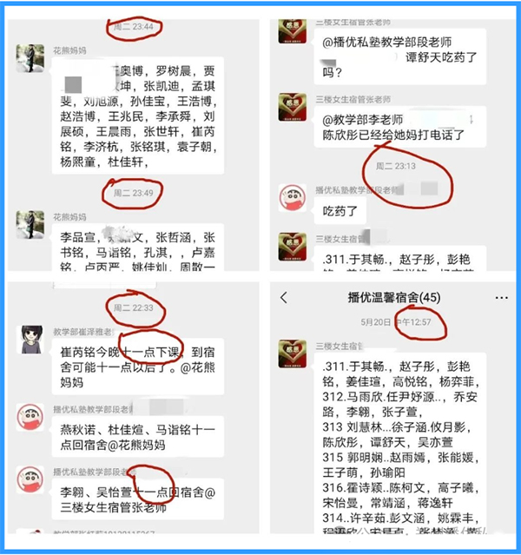The width and height of the screenshot is (521, 555).
Task: Tap the heart avatar beside 谭舒天吃药了吗 message
Action: 293,31
